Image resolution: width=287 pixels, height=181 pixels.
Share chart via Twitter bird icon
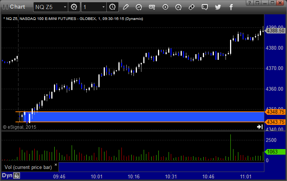click(218, 7)
